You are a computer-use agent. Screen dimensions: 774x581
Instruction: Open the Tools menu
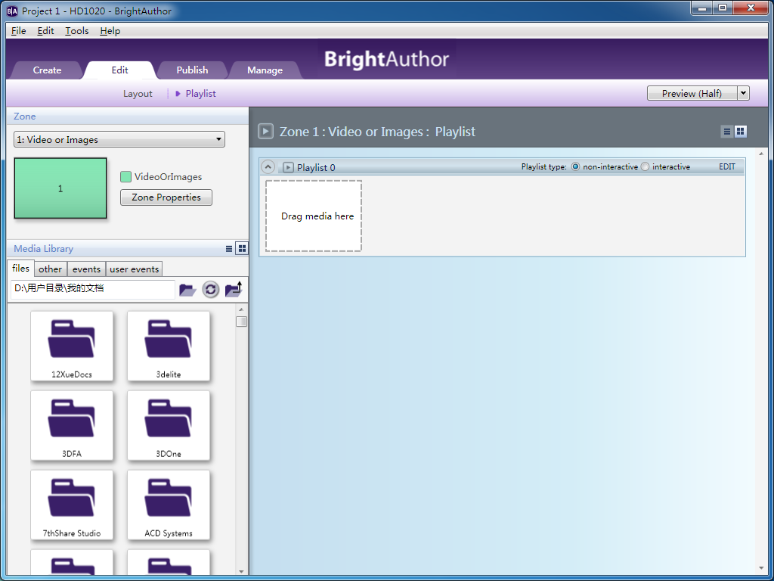(77, 30)
